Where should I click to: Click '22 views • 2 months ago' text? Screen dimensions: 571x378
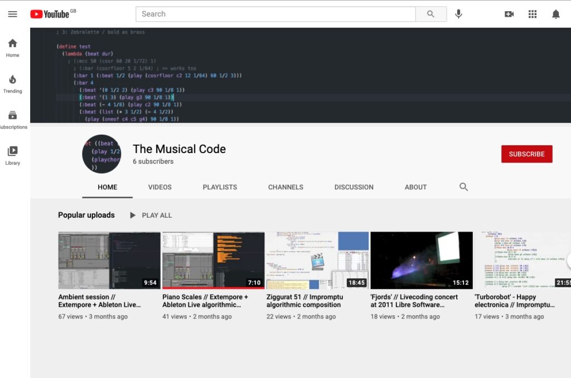point(301,317)
